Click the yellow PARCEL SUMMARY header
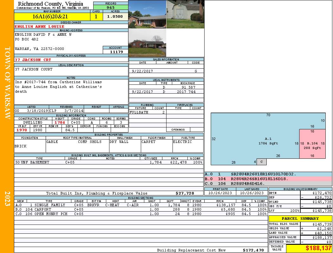This screenshot has height=253, width=333. (x=300, y=219)
